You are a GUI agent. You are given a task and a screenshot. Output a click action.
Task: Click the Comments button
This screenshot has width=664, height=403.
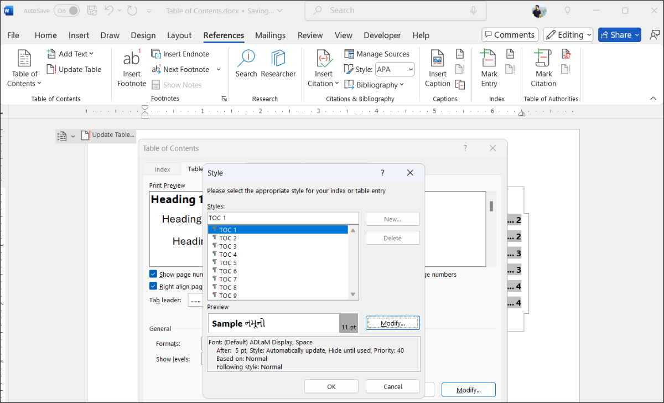pos(510,35)
